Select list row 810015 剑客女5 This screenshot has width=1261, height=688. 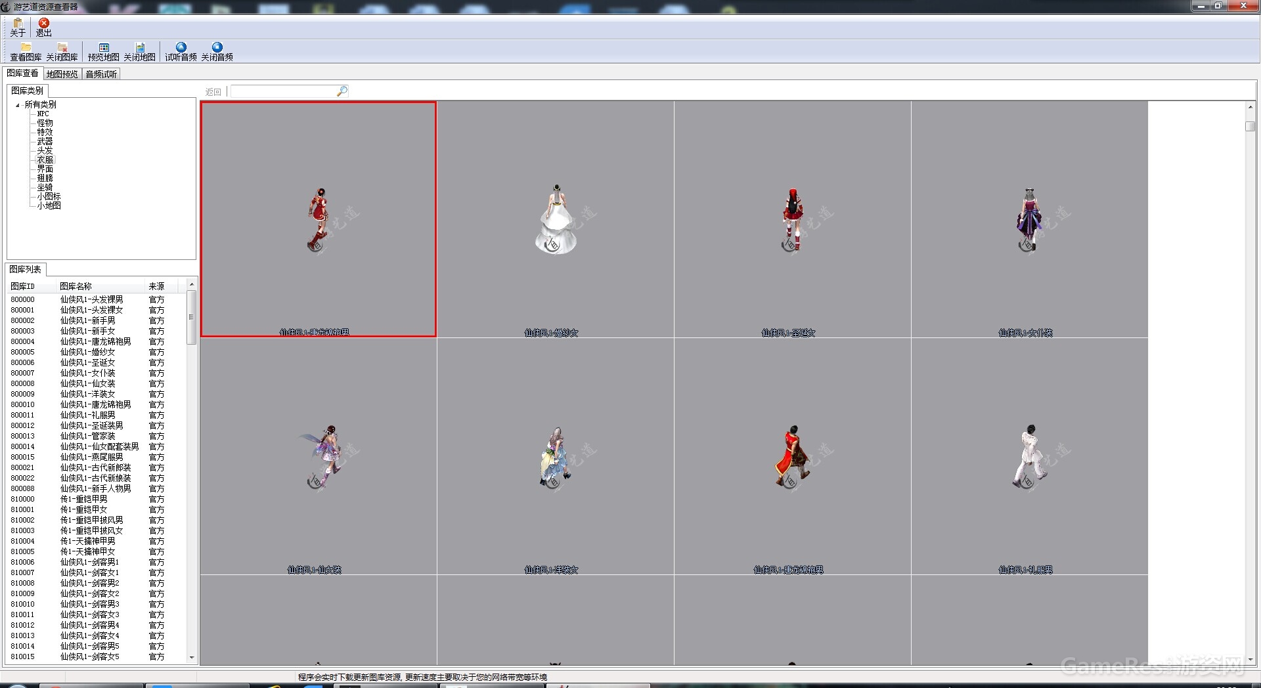point(97,656)
